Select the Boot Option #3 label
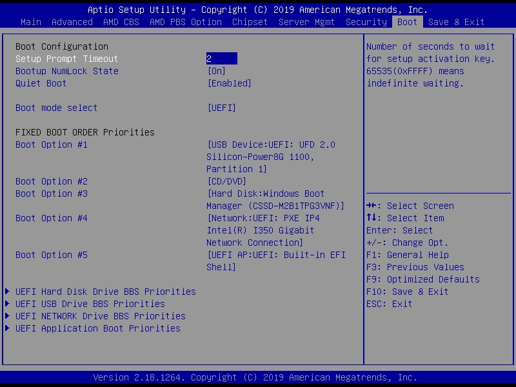516x387 pixels. (x=52, y=193)
